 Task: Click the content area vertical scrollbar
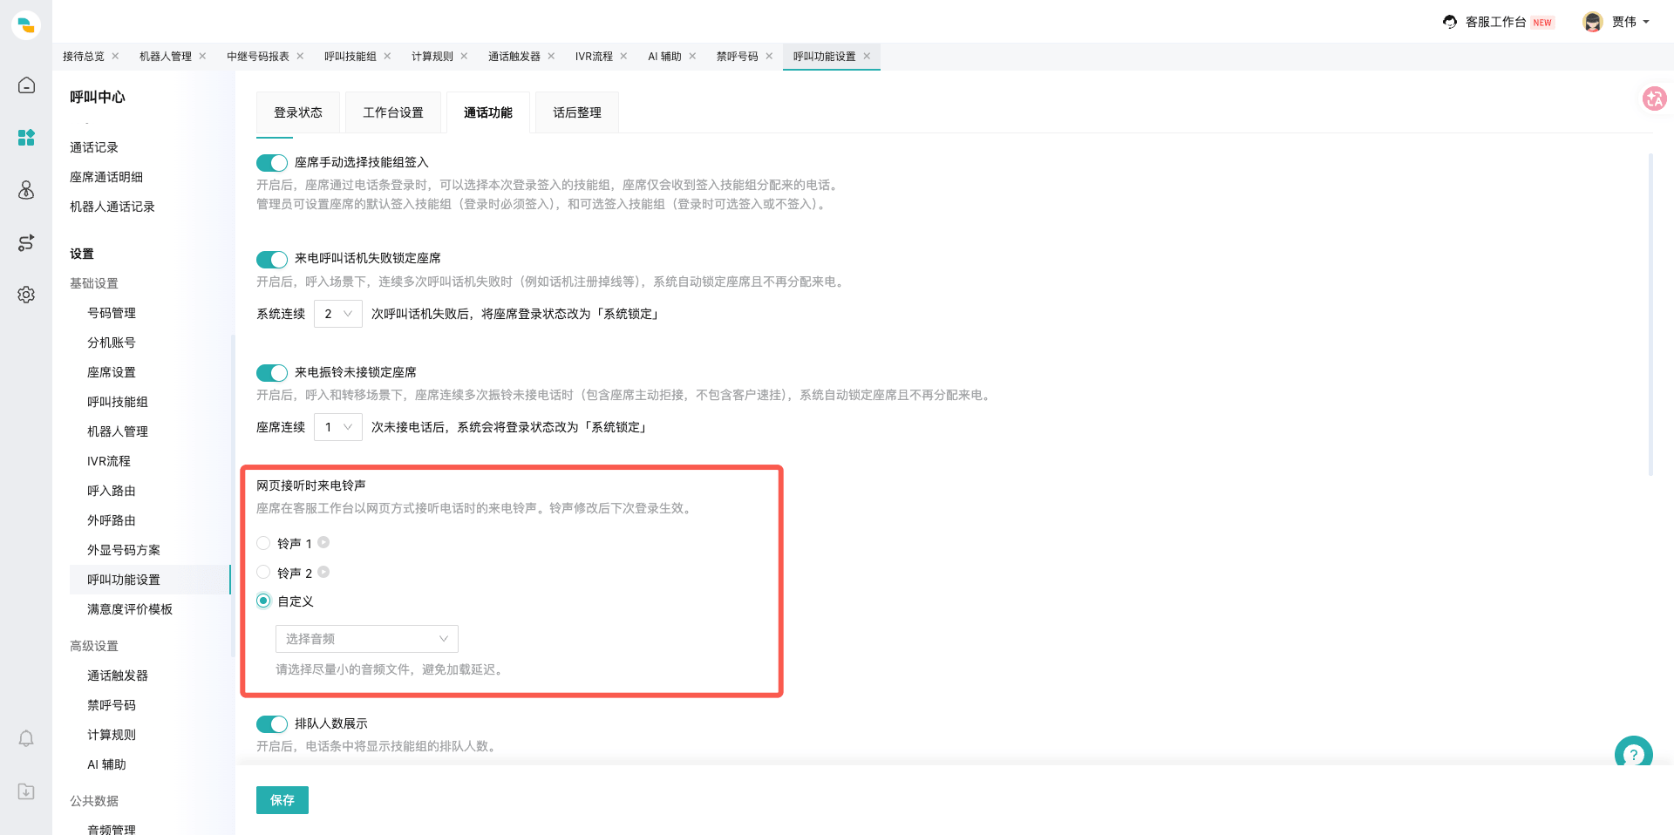[1650, 314]
